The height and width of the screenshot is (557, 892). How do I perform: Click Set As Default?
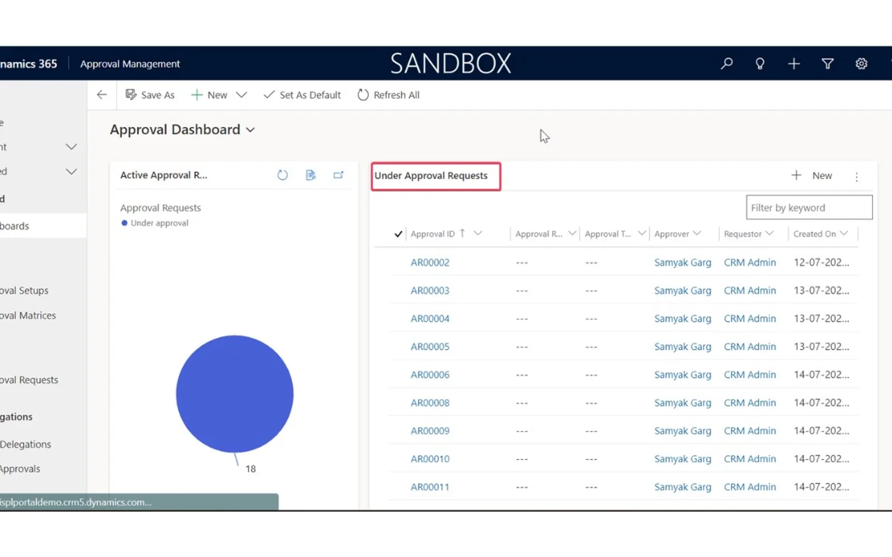[302, 95]
